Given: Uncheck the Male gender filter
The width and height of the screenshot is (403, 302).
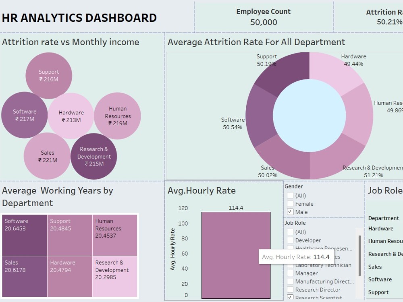Looking at the screenshot, I should tap(290, 212).
